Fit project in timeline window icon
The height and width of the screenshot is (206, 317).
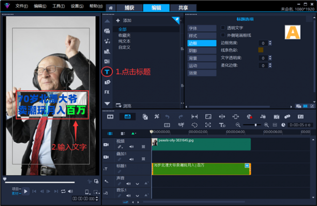click(x=275, y=125)
